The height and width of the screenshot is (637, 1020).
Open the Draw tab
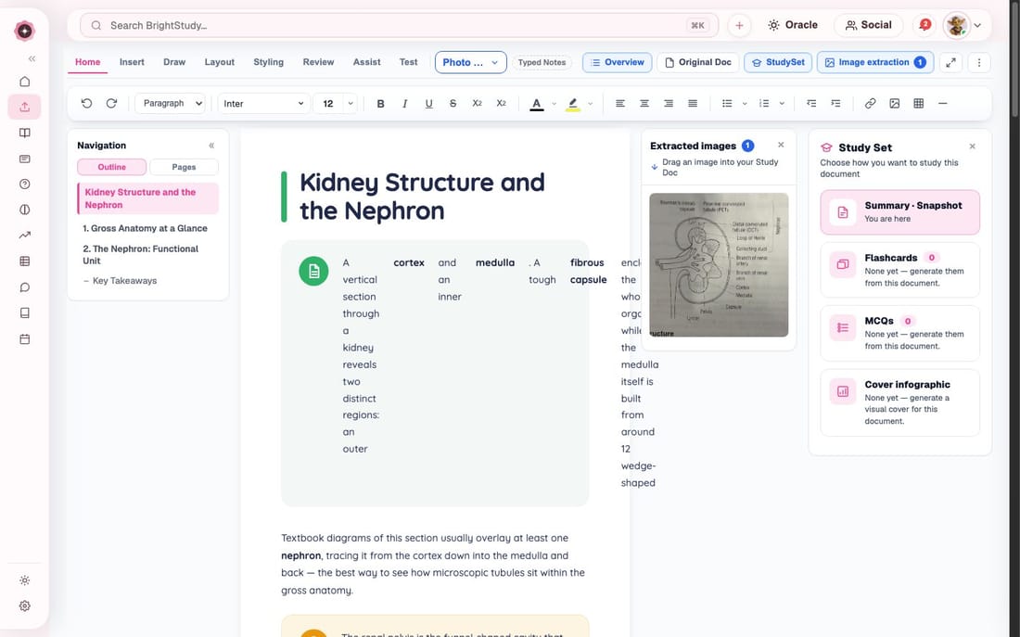click(174, 62)
